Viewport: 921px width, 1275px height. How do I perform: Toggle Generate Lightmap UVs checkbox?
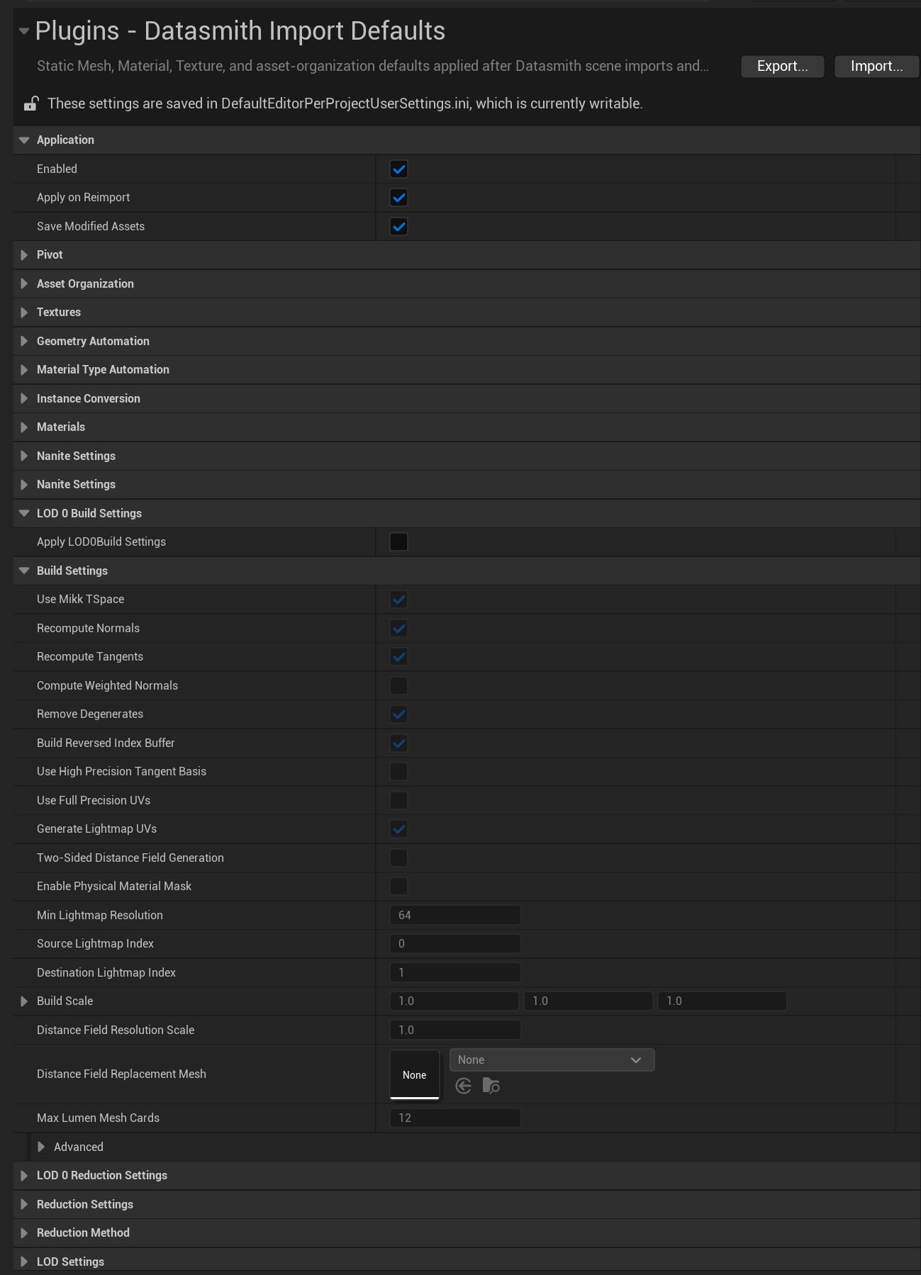(x=398, y=829)
